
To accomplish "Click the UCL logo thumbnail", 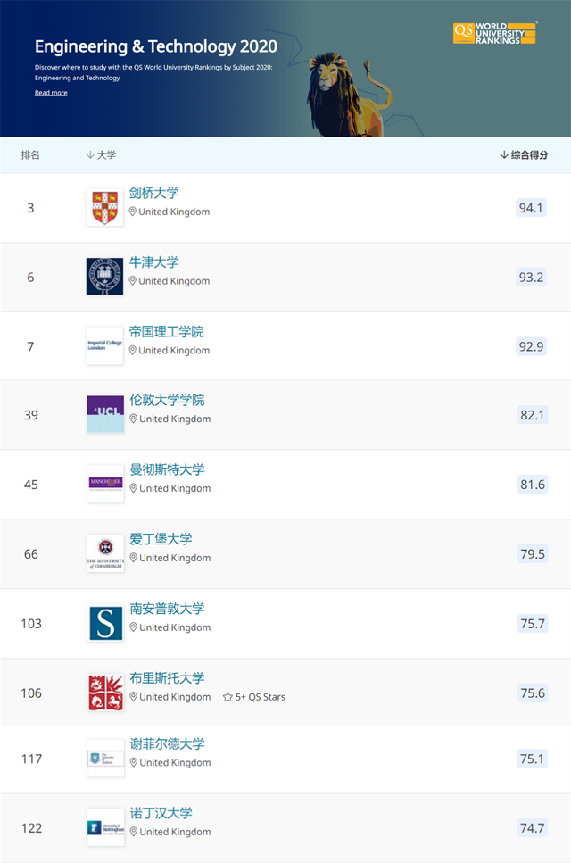I will pos(104,414).
